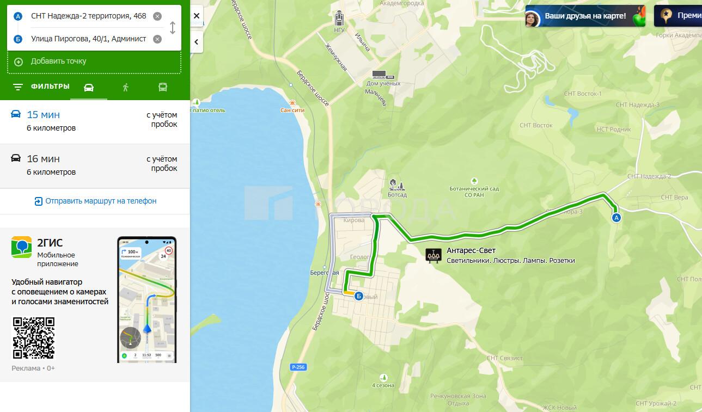Choose the 15 мин route option
702x412 pixels.
(x=95, y=121)
